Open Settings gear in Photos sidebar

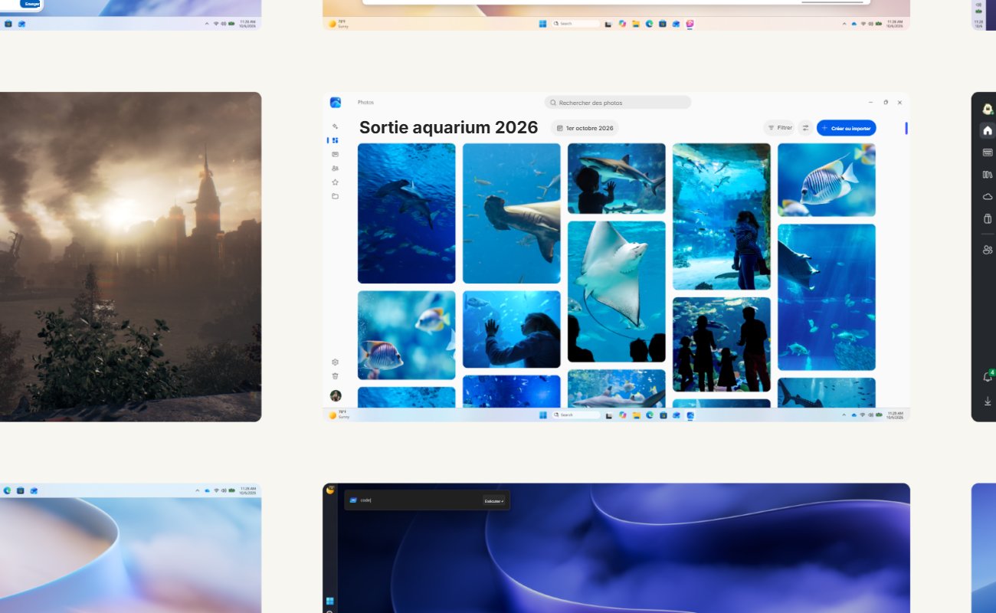tap(335, 362)
